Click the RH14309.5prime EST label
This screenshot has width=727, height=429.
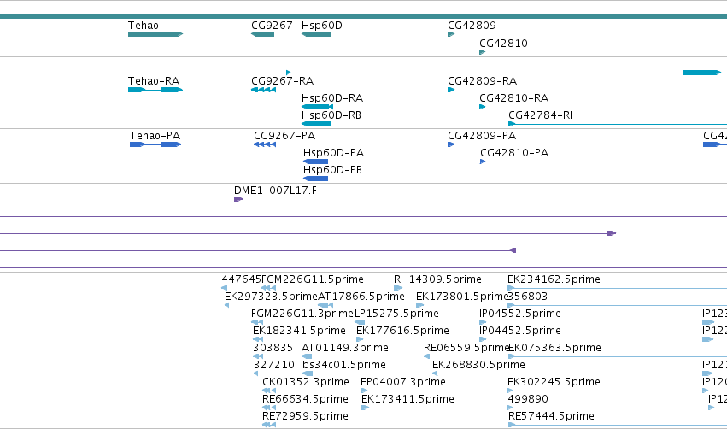point(437,279)
